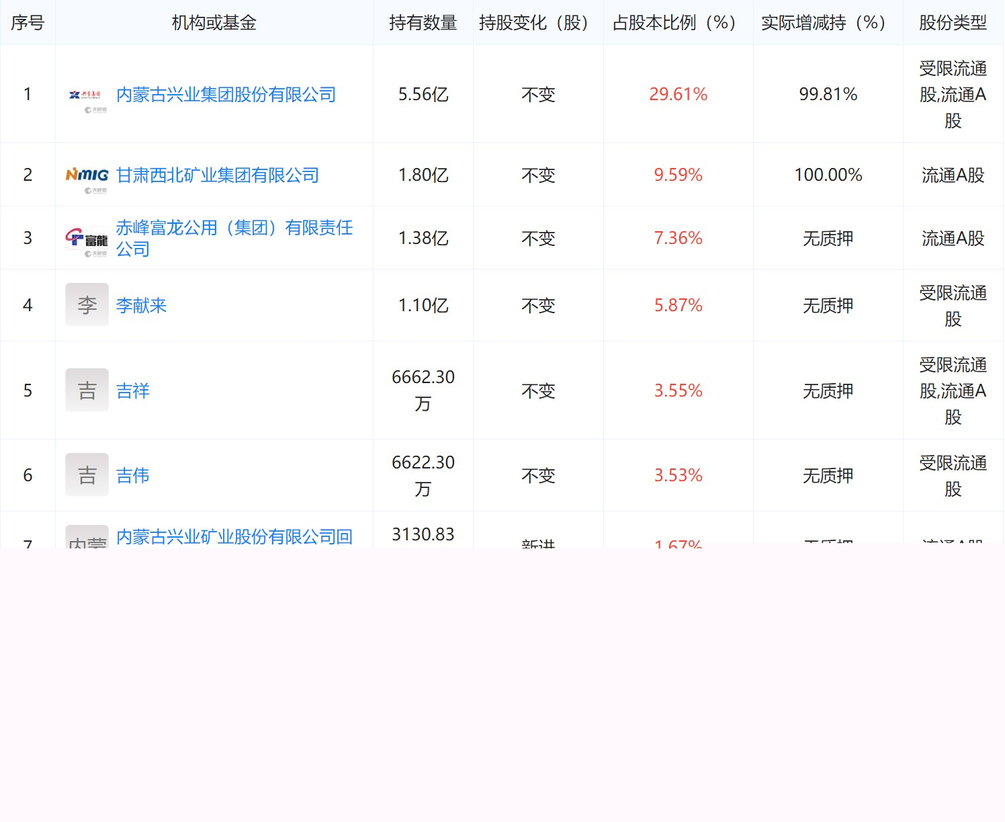Click the 3.53% share ratio
1005x822 pixels.
tap(679, 476)
